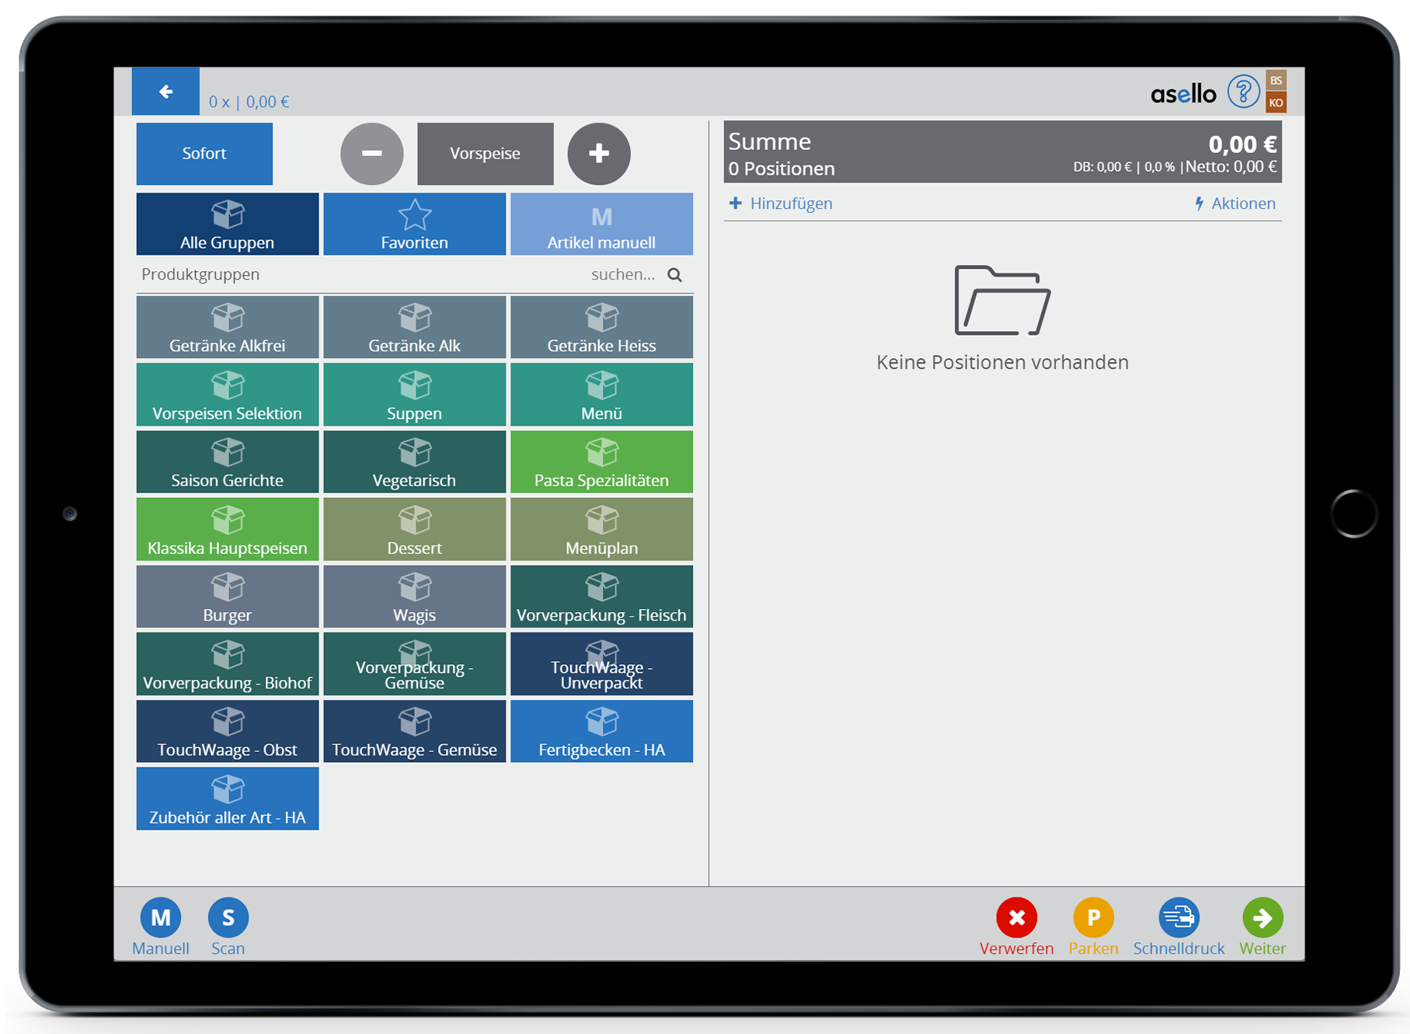Focus the suchen search field
This screenshot has height=1034, width=1410.
(621, 275)
